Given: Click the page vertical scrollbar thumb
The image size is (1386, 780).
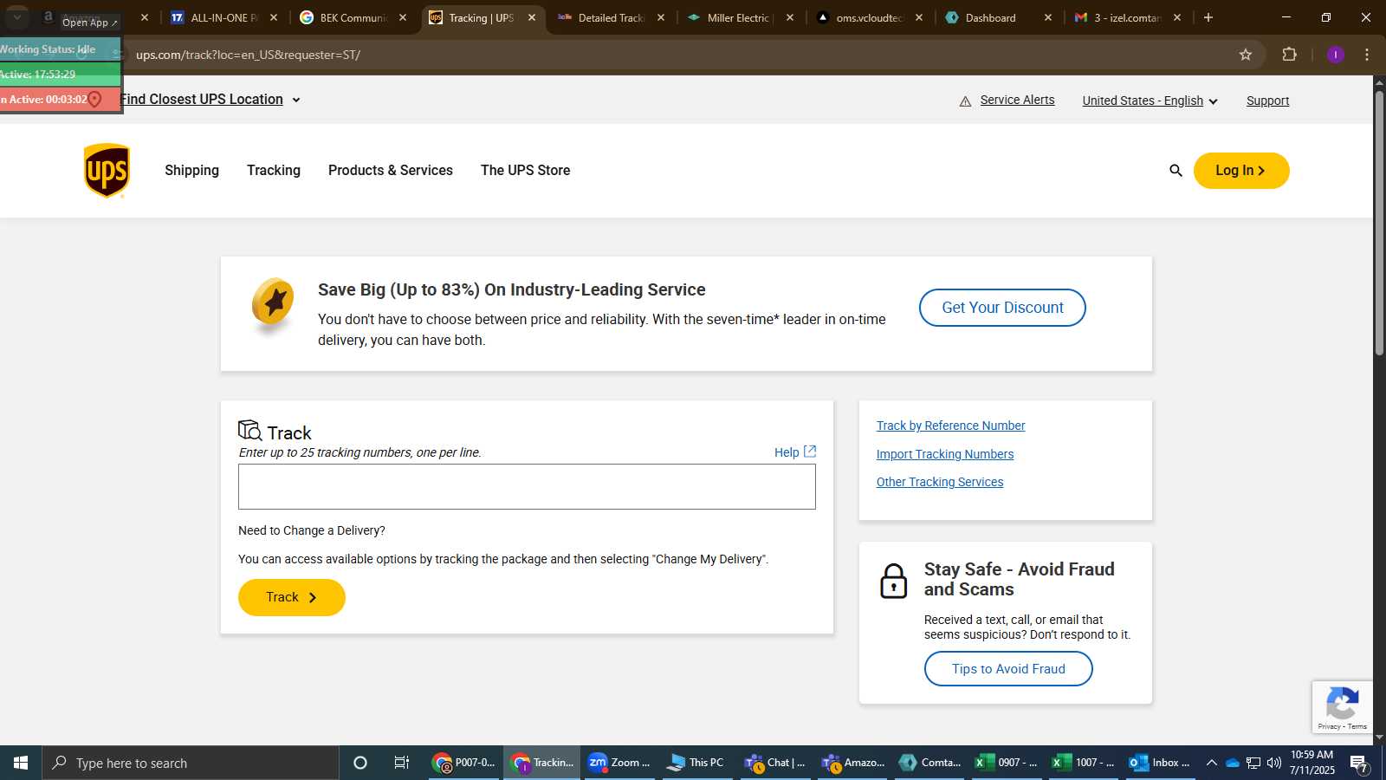Looking at the screenshot, I should pyautogui.click(x=1379, y=223).
